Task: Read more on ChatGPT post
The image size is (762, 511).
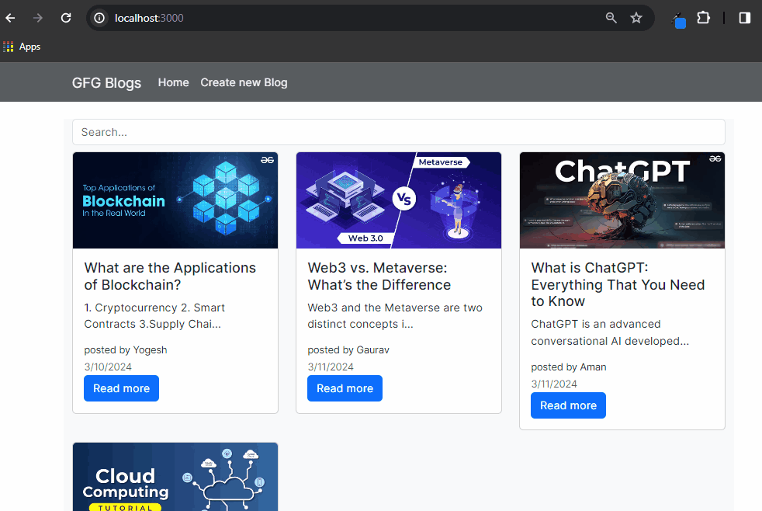Action: click(x=568, y=405)
